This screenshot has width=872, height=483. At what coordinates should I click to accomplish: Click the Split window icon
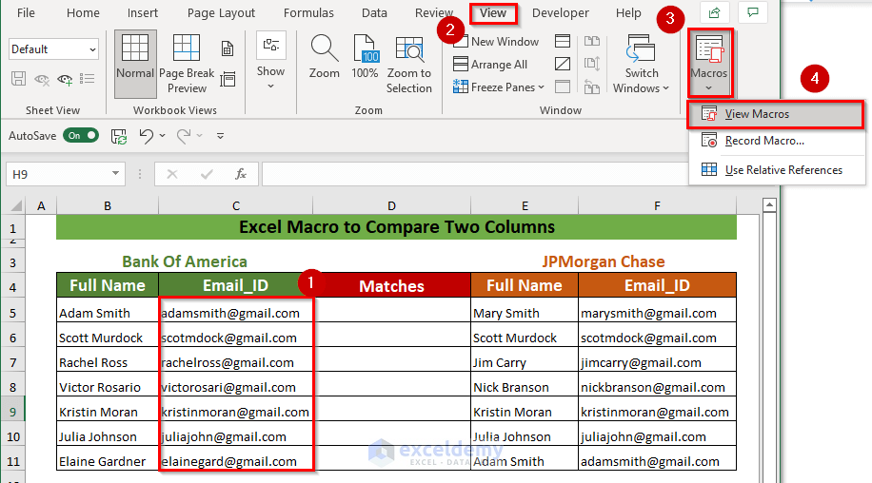[x=563, y=41]
